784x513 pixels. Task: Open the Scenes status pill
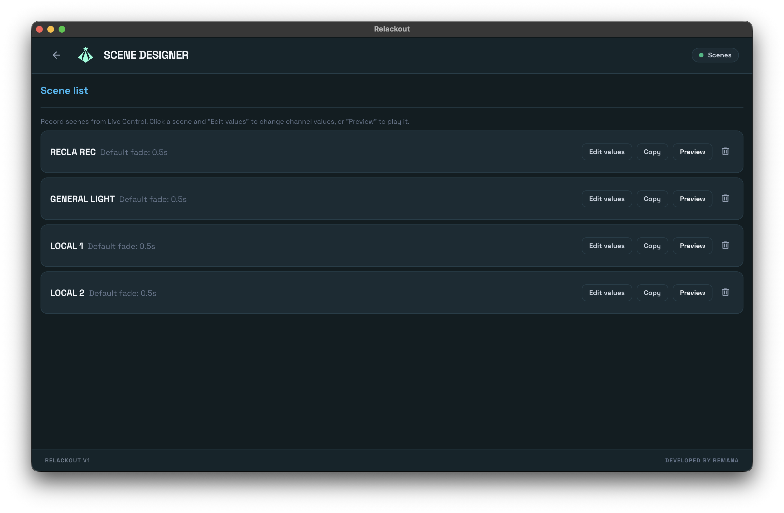(x=715, y=55)
